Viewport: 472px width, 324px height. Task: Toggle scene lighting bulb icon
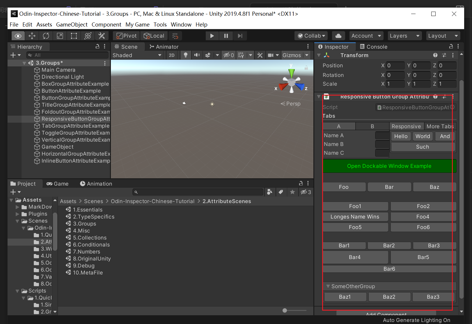(x=186, y=55)
